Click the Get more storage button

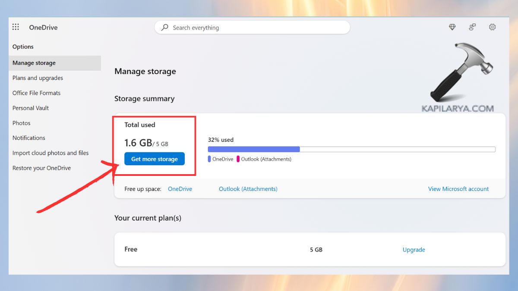point(154,159)
